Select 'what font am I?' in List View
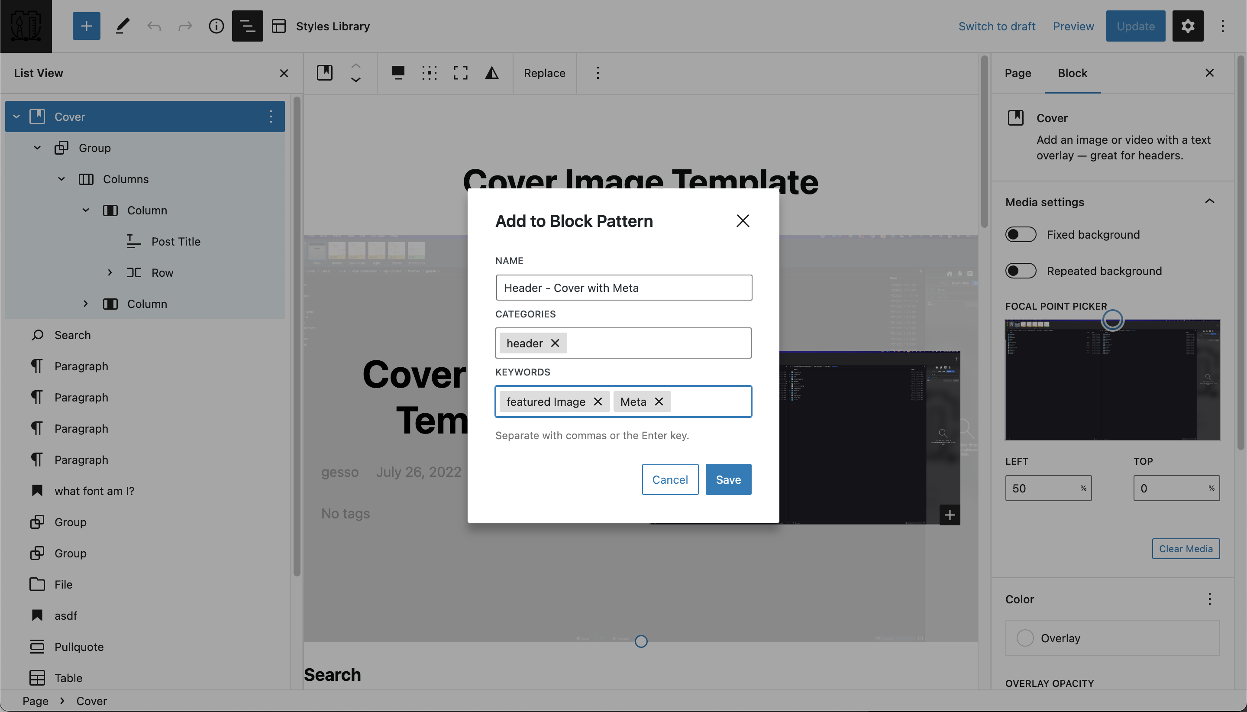The width and height of the screenshot is (1247, 712). (94, 491)
